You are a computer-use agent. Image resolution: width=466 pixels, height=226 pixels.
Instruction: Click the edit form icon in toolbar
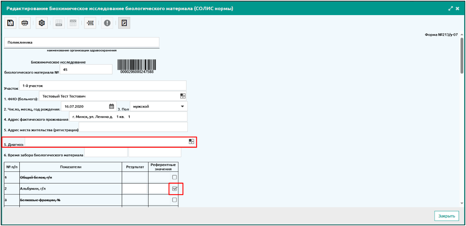point(124,23)
